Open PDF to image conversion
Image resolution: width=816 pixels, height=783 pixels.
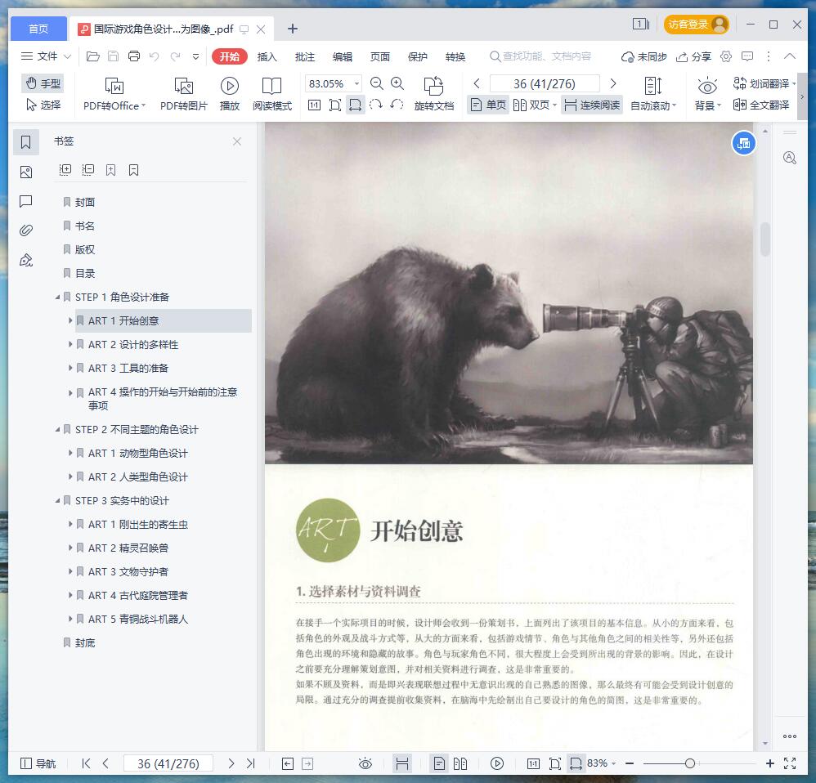pyautogui.click(x=184, y=94)
